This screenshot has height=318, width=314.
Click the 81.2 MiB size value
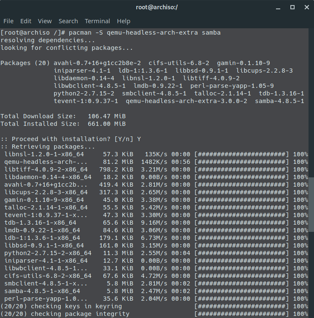tap(118, 162)
